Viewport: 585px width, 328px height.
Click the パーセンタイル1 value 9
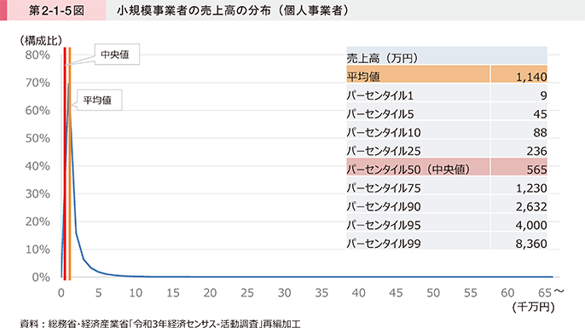pyautogui.click(x=543, y=95)
